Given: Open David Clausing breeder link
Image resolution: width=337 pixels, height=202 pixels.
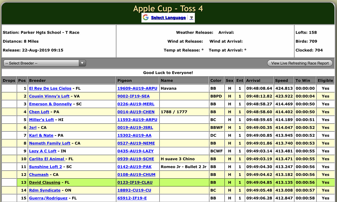Looking at the screenshot, I should coord(45,182).
